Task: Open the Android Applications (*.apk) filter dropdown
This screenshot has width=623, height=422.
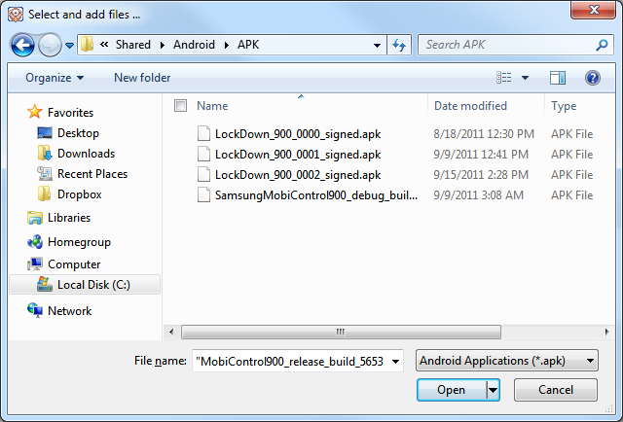Action: (506, 361)
